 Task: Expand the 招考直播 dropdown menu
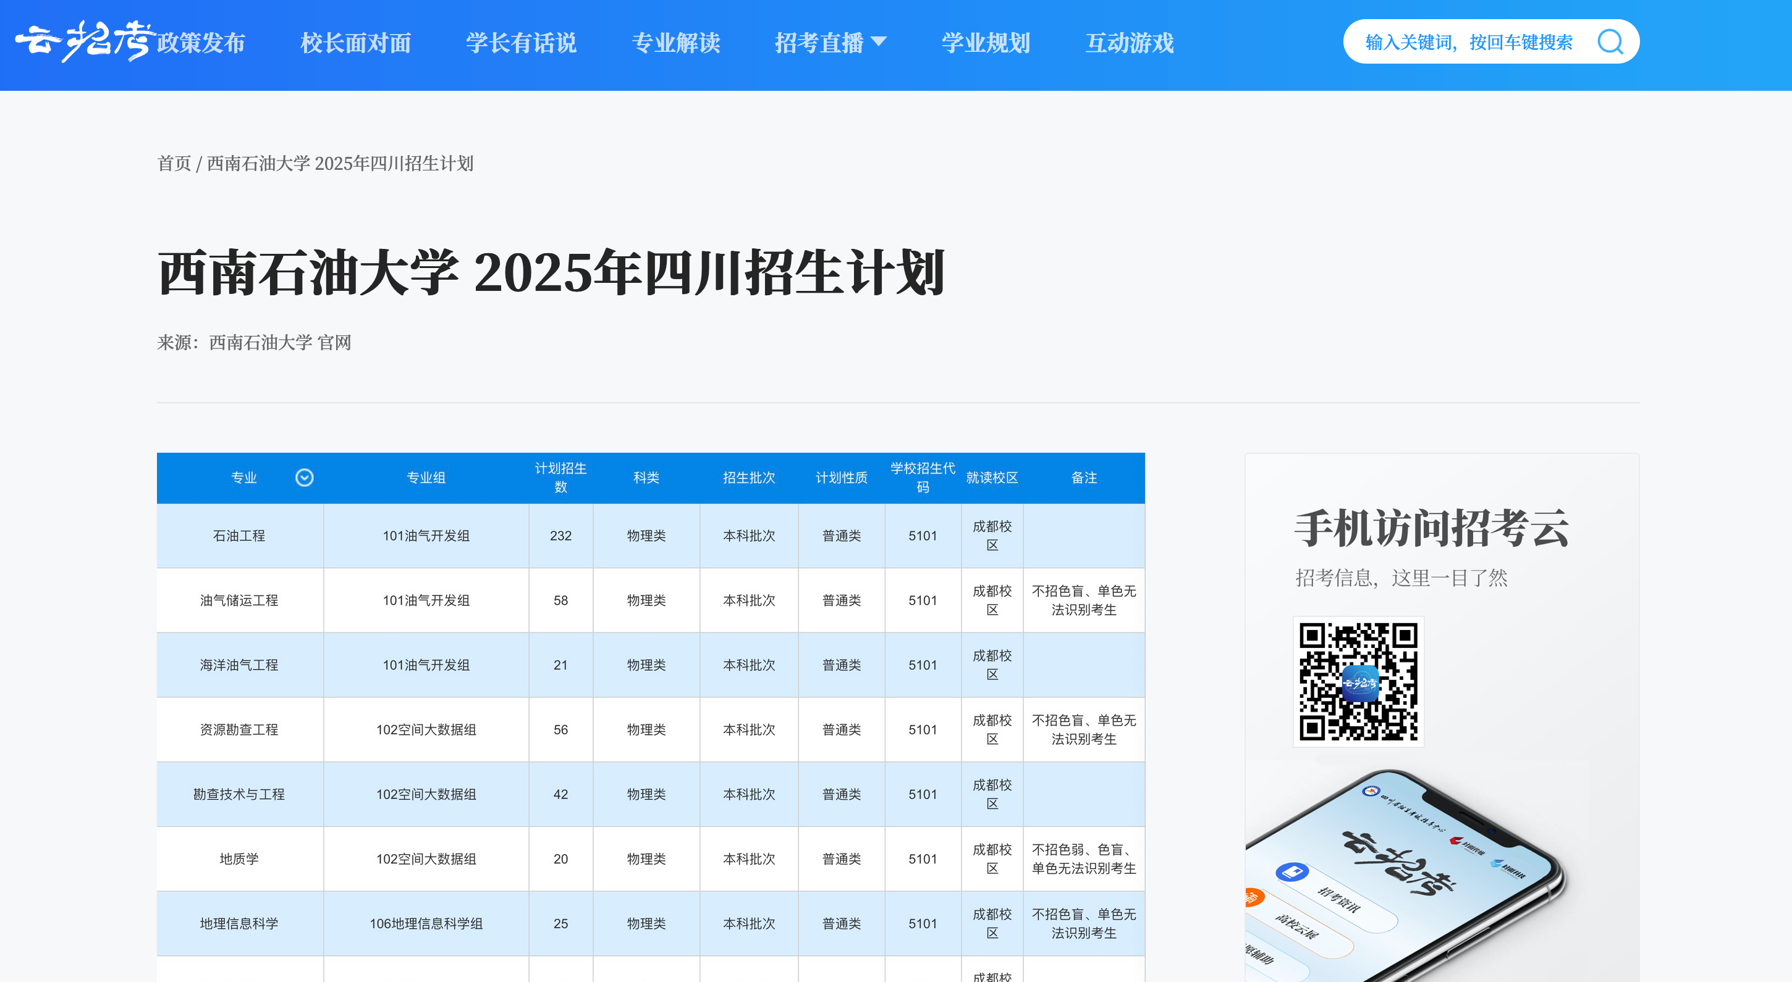[830, 43]
